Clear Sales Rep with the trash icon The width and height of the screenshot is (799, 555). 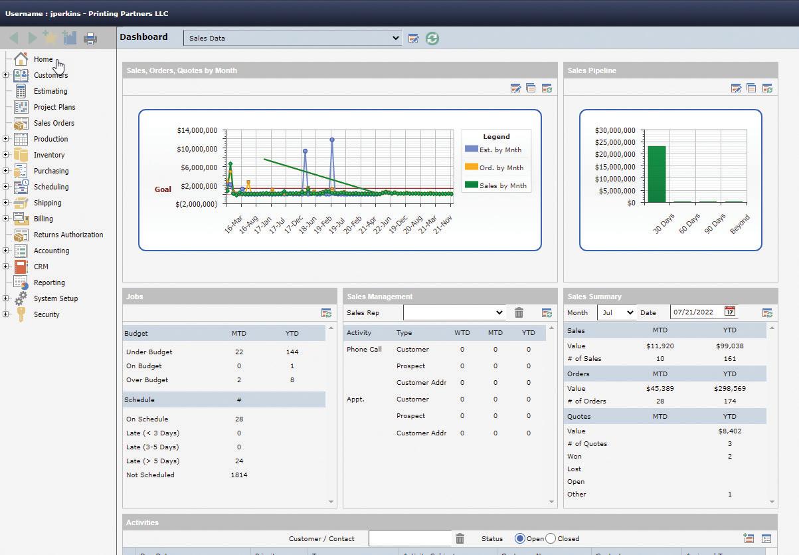click(x=519, y=312)
